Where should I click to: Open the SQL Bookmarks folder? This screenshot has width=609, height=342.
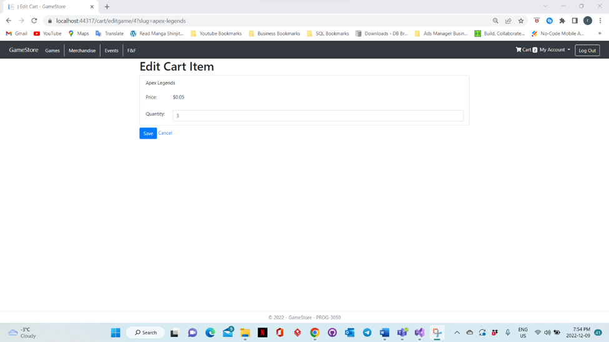(327, 33)
